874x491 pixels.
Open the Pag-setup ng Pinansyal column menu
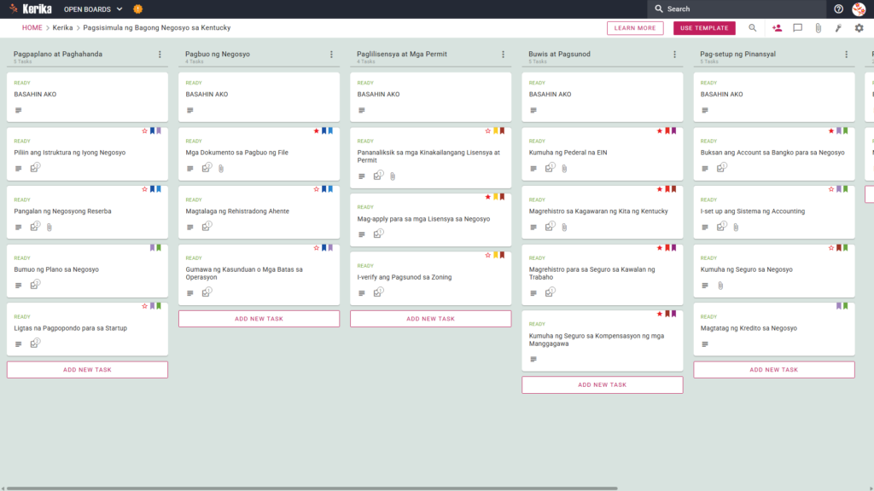point(847,54)
